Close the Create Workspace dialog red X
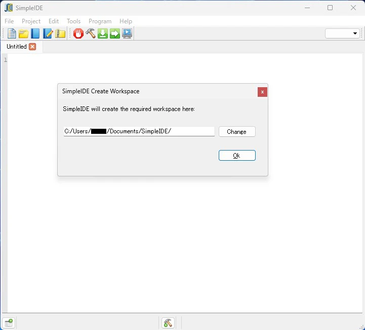 click(x=262, y=92)
